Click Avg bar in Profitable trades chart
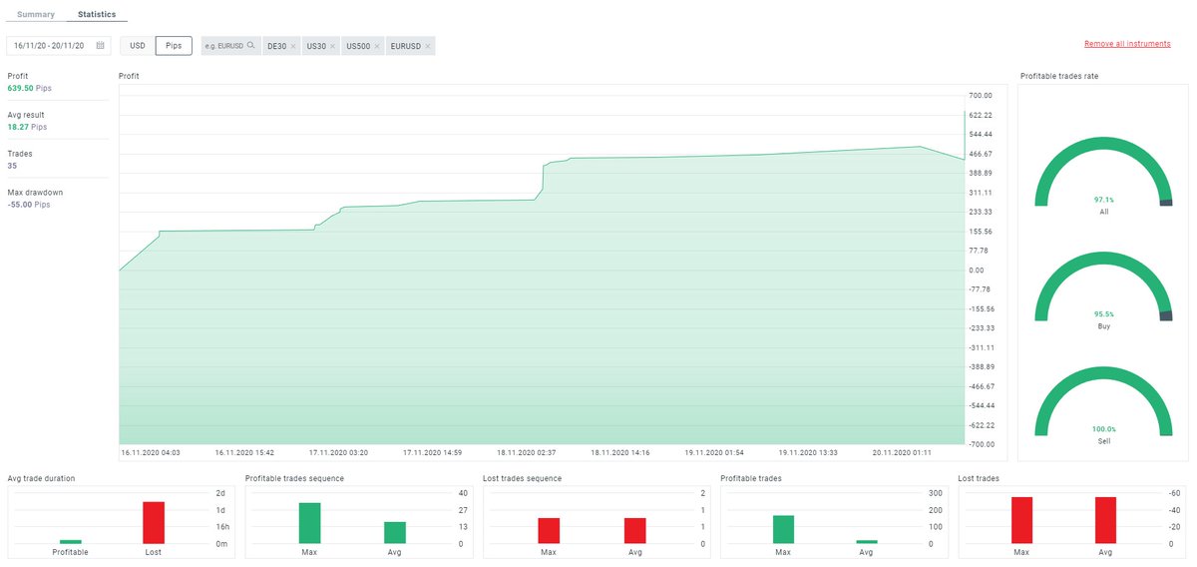This screenshot has width=1197, height=567. click(x=866, y=542)
